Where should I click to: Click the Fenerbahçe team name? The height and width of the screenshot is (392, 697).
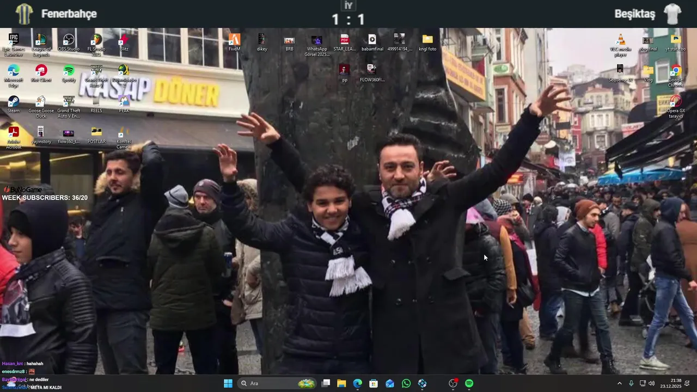pyautogui.click(x=69, y=14)
